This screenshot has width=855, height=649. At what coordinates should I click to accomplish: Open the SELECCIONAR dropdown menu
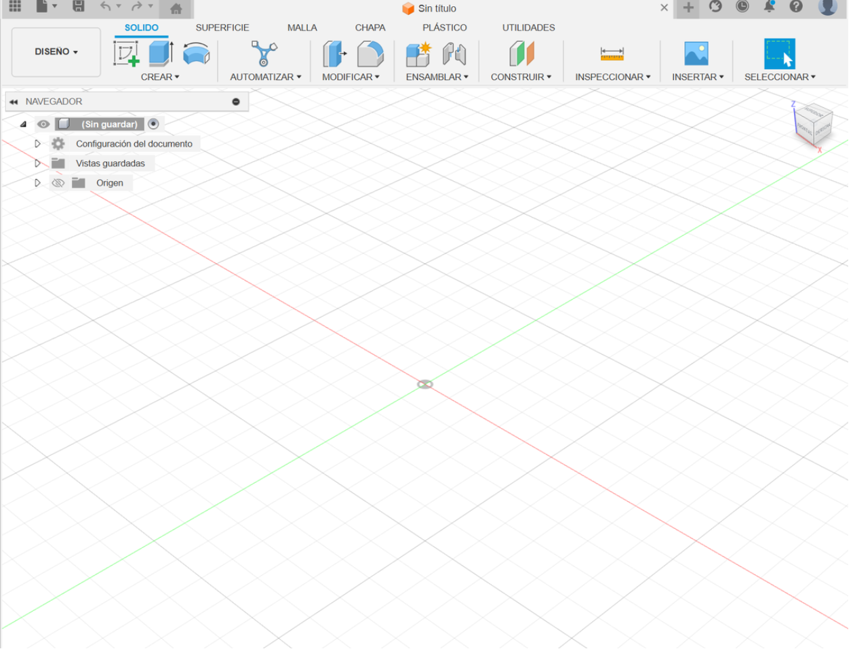[780, 77]
